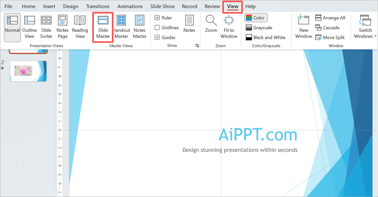Screen dimensions: 378x197
Task: Open a New Window
Action: [x=303, y=27]
